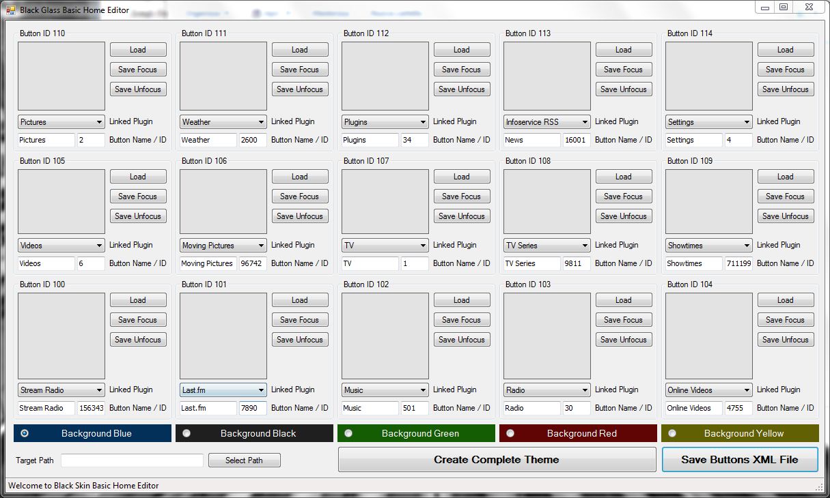Choose the Background Green radio option
830x498 pixels.
click(x=348, y=433)
